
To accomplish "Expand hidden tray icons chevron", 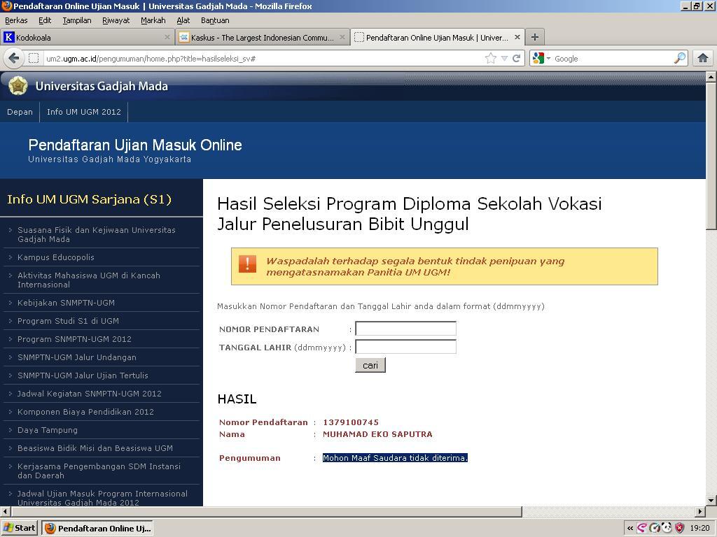I will click(630, 529).
